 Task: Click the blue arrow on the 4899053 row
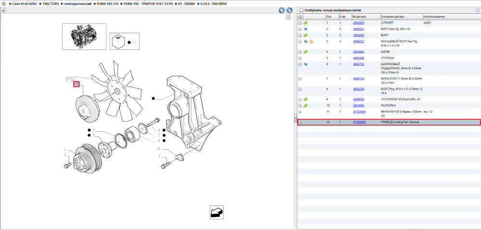(x=305, y=29)
